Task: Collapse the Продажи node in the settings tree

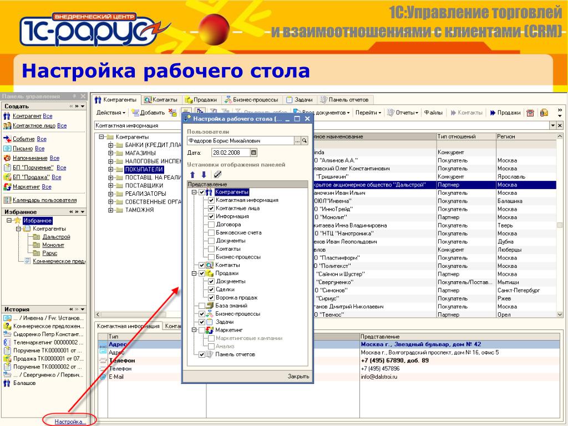Action: coord(195,273)
